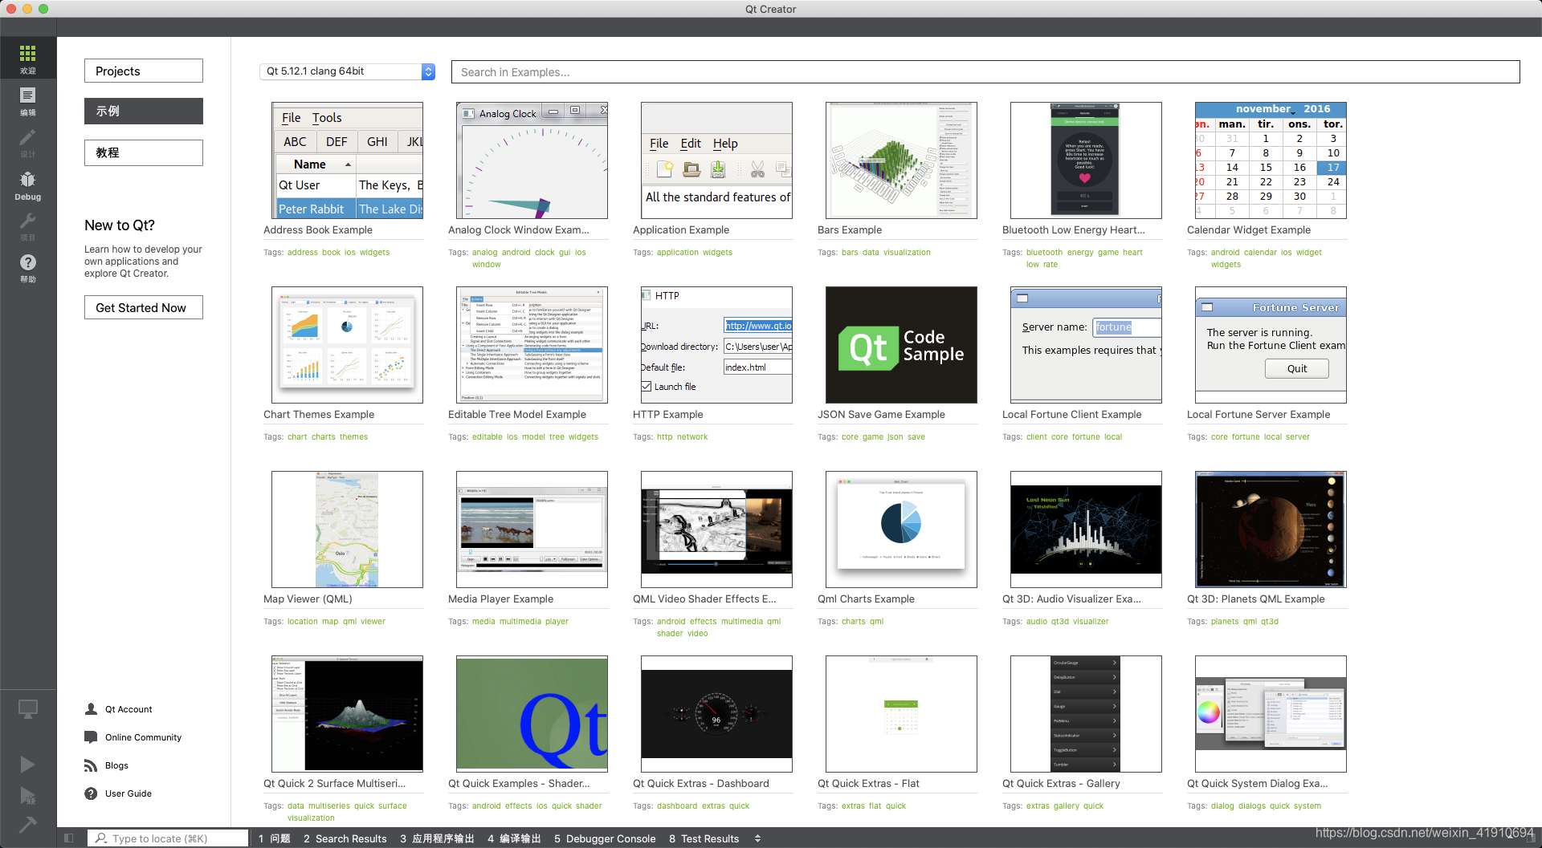Open Qt Quick System Dialog Example thumbnail
The width and height of the screenshot is (1542, 848).
tap(1271, 714)
